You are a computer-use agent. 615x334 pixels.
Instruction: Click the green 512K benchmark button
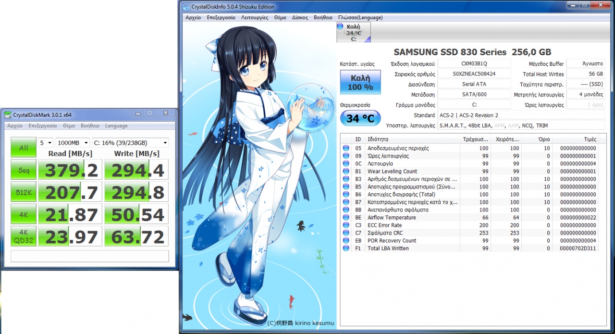24,192
